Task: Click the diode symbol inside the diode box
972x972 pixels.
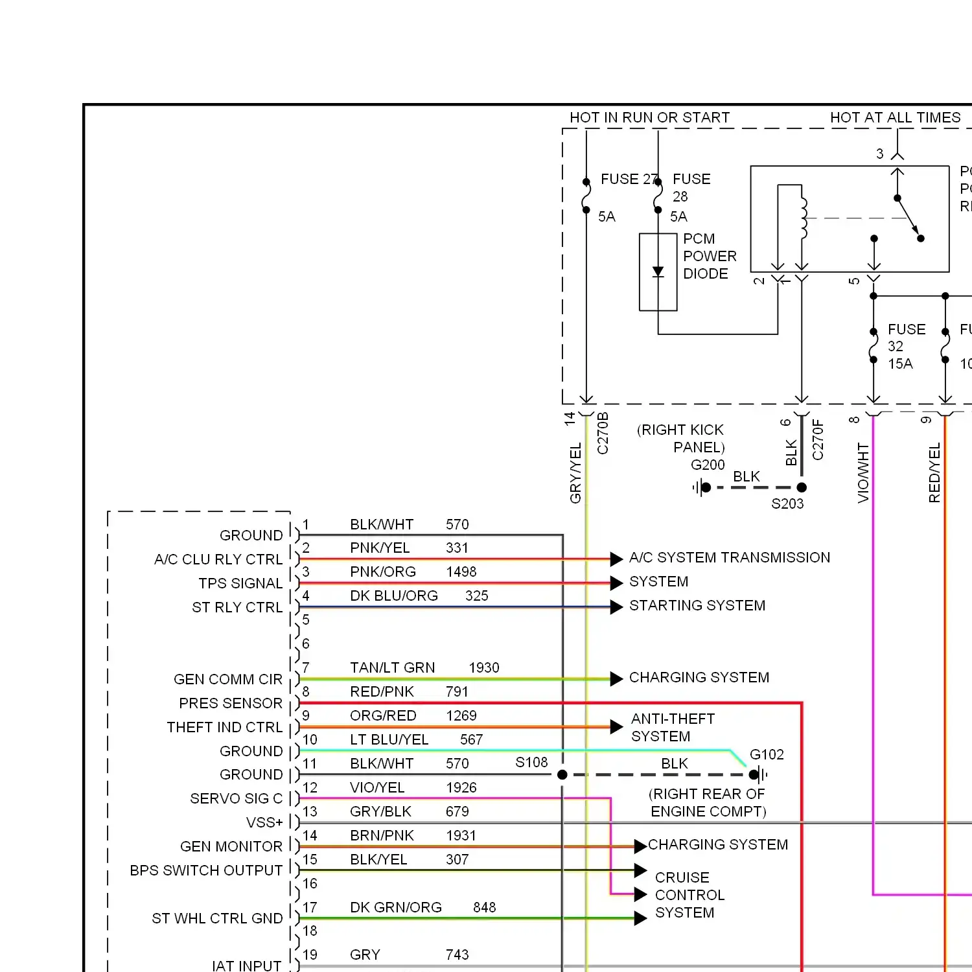Action: click(x=658, y=272)
